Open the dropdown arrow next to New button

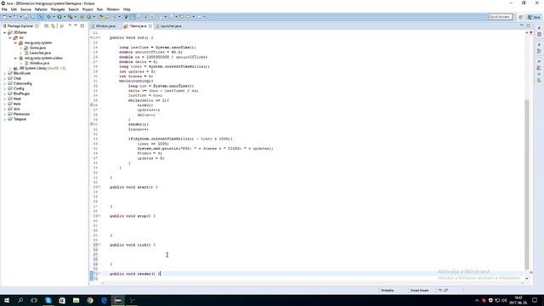click(x=9, y=17)
